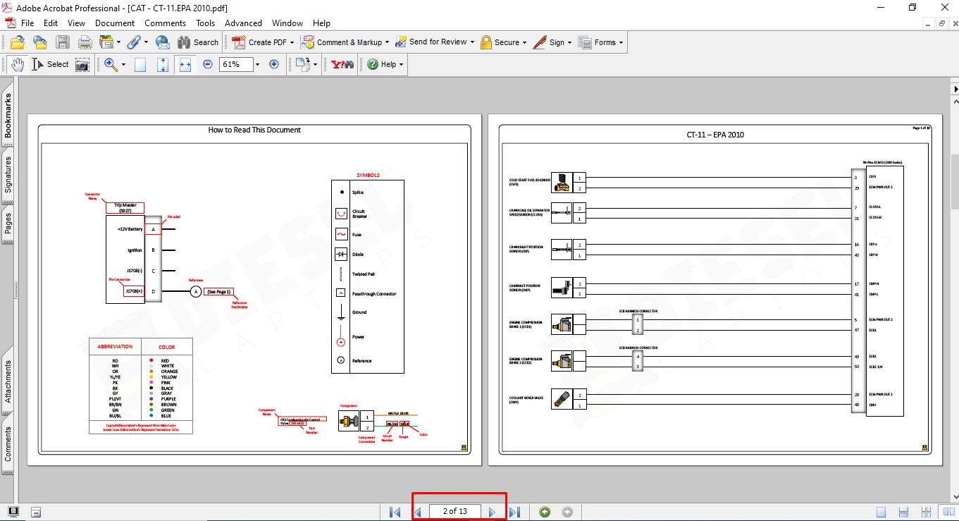The image size is (959, 521).
Task: Toggle the Fit Width view button
Action: 185,64
